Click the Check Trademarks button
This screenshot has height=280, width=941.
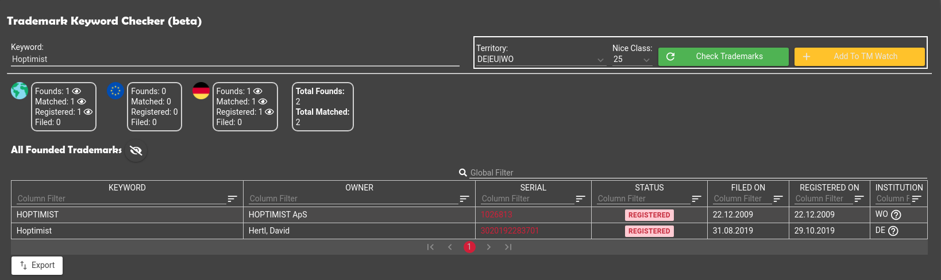[723, 56]
